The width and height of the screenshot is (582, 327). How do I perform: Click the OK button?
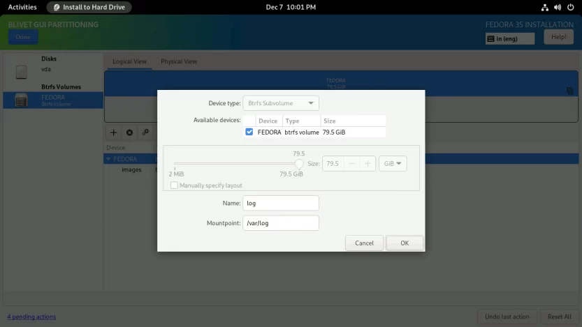click(405, 243)
